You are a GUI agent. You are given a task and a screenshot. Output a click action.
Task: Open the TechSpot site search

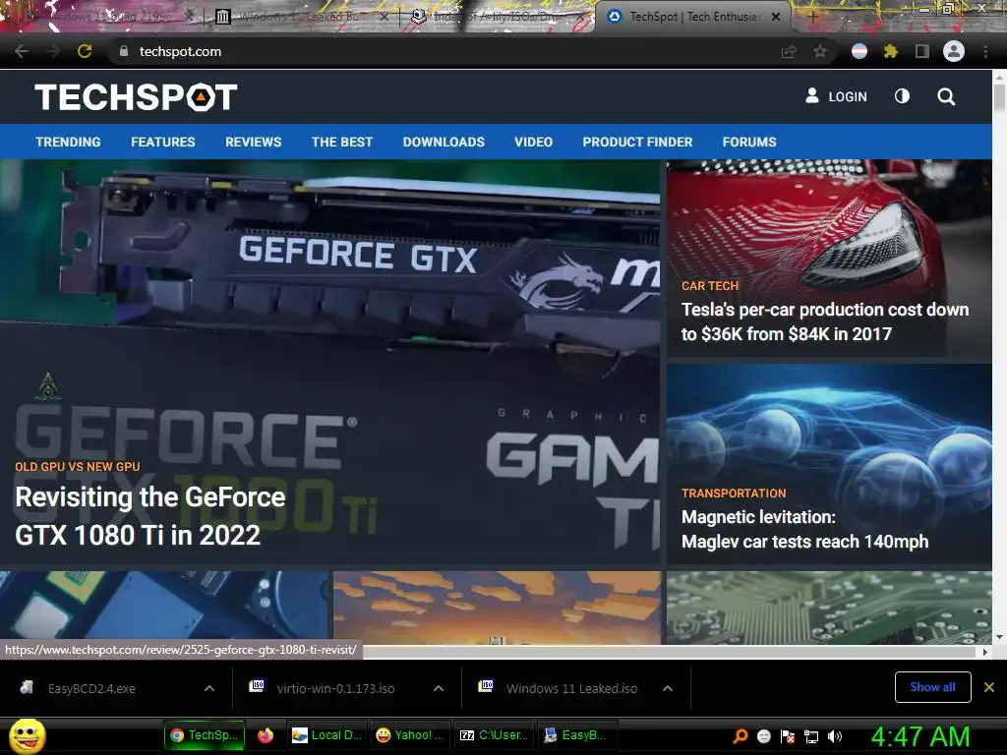coord(946,97)
